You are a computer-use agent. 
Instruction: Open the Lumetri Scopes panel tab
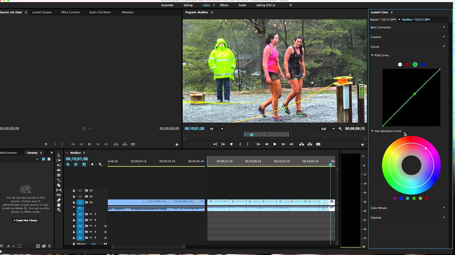(42, 12)
